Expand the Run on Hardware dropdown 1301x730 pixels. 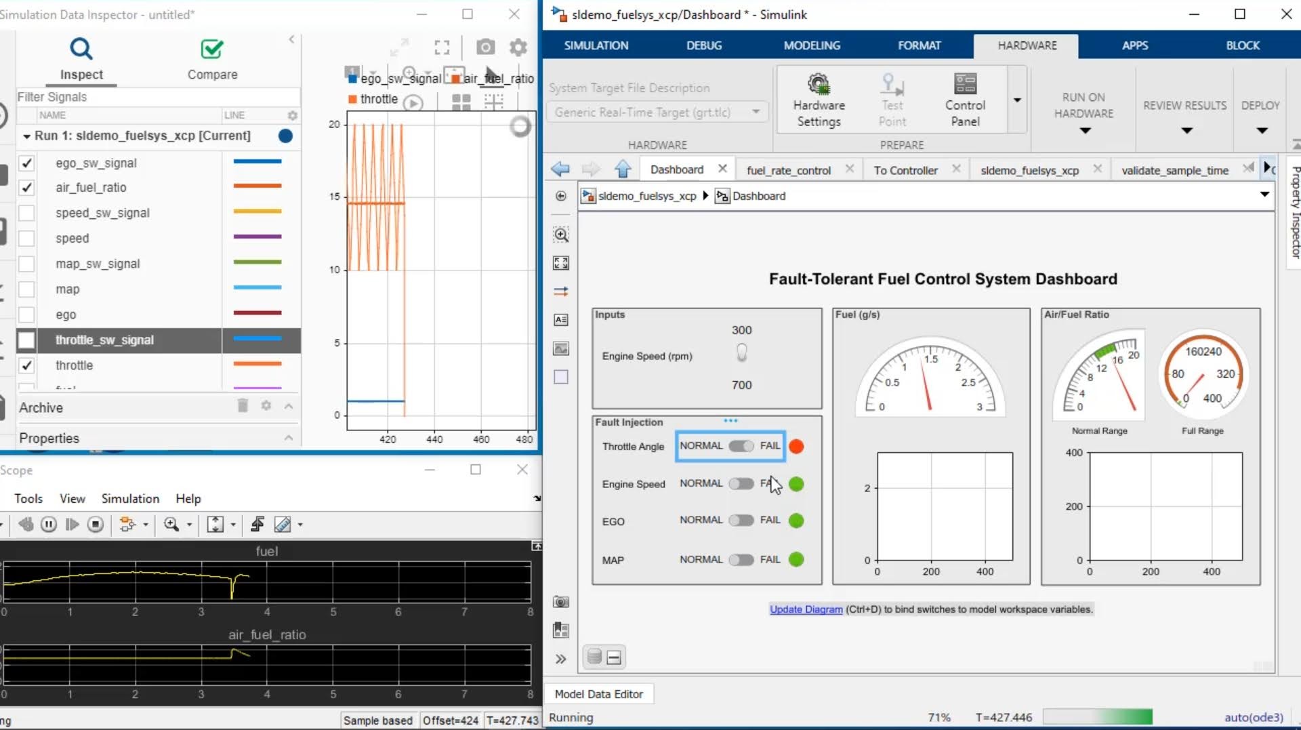[x=1084, y=130]
